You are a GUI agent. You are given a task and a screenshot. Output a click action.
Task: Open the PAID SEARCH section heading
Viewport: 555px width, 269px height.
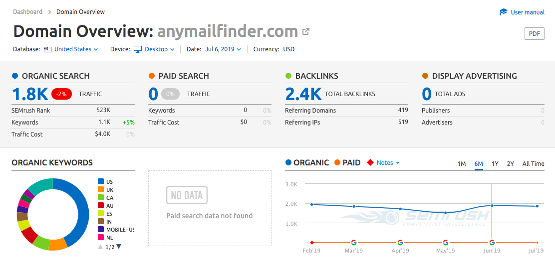[x=184, y=76]
